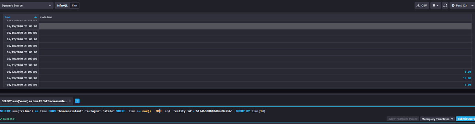This screenshot has height=124, width=475.
Task: Select the 05/16/2020 21:00:00 row
Action: 237,33
